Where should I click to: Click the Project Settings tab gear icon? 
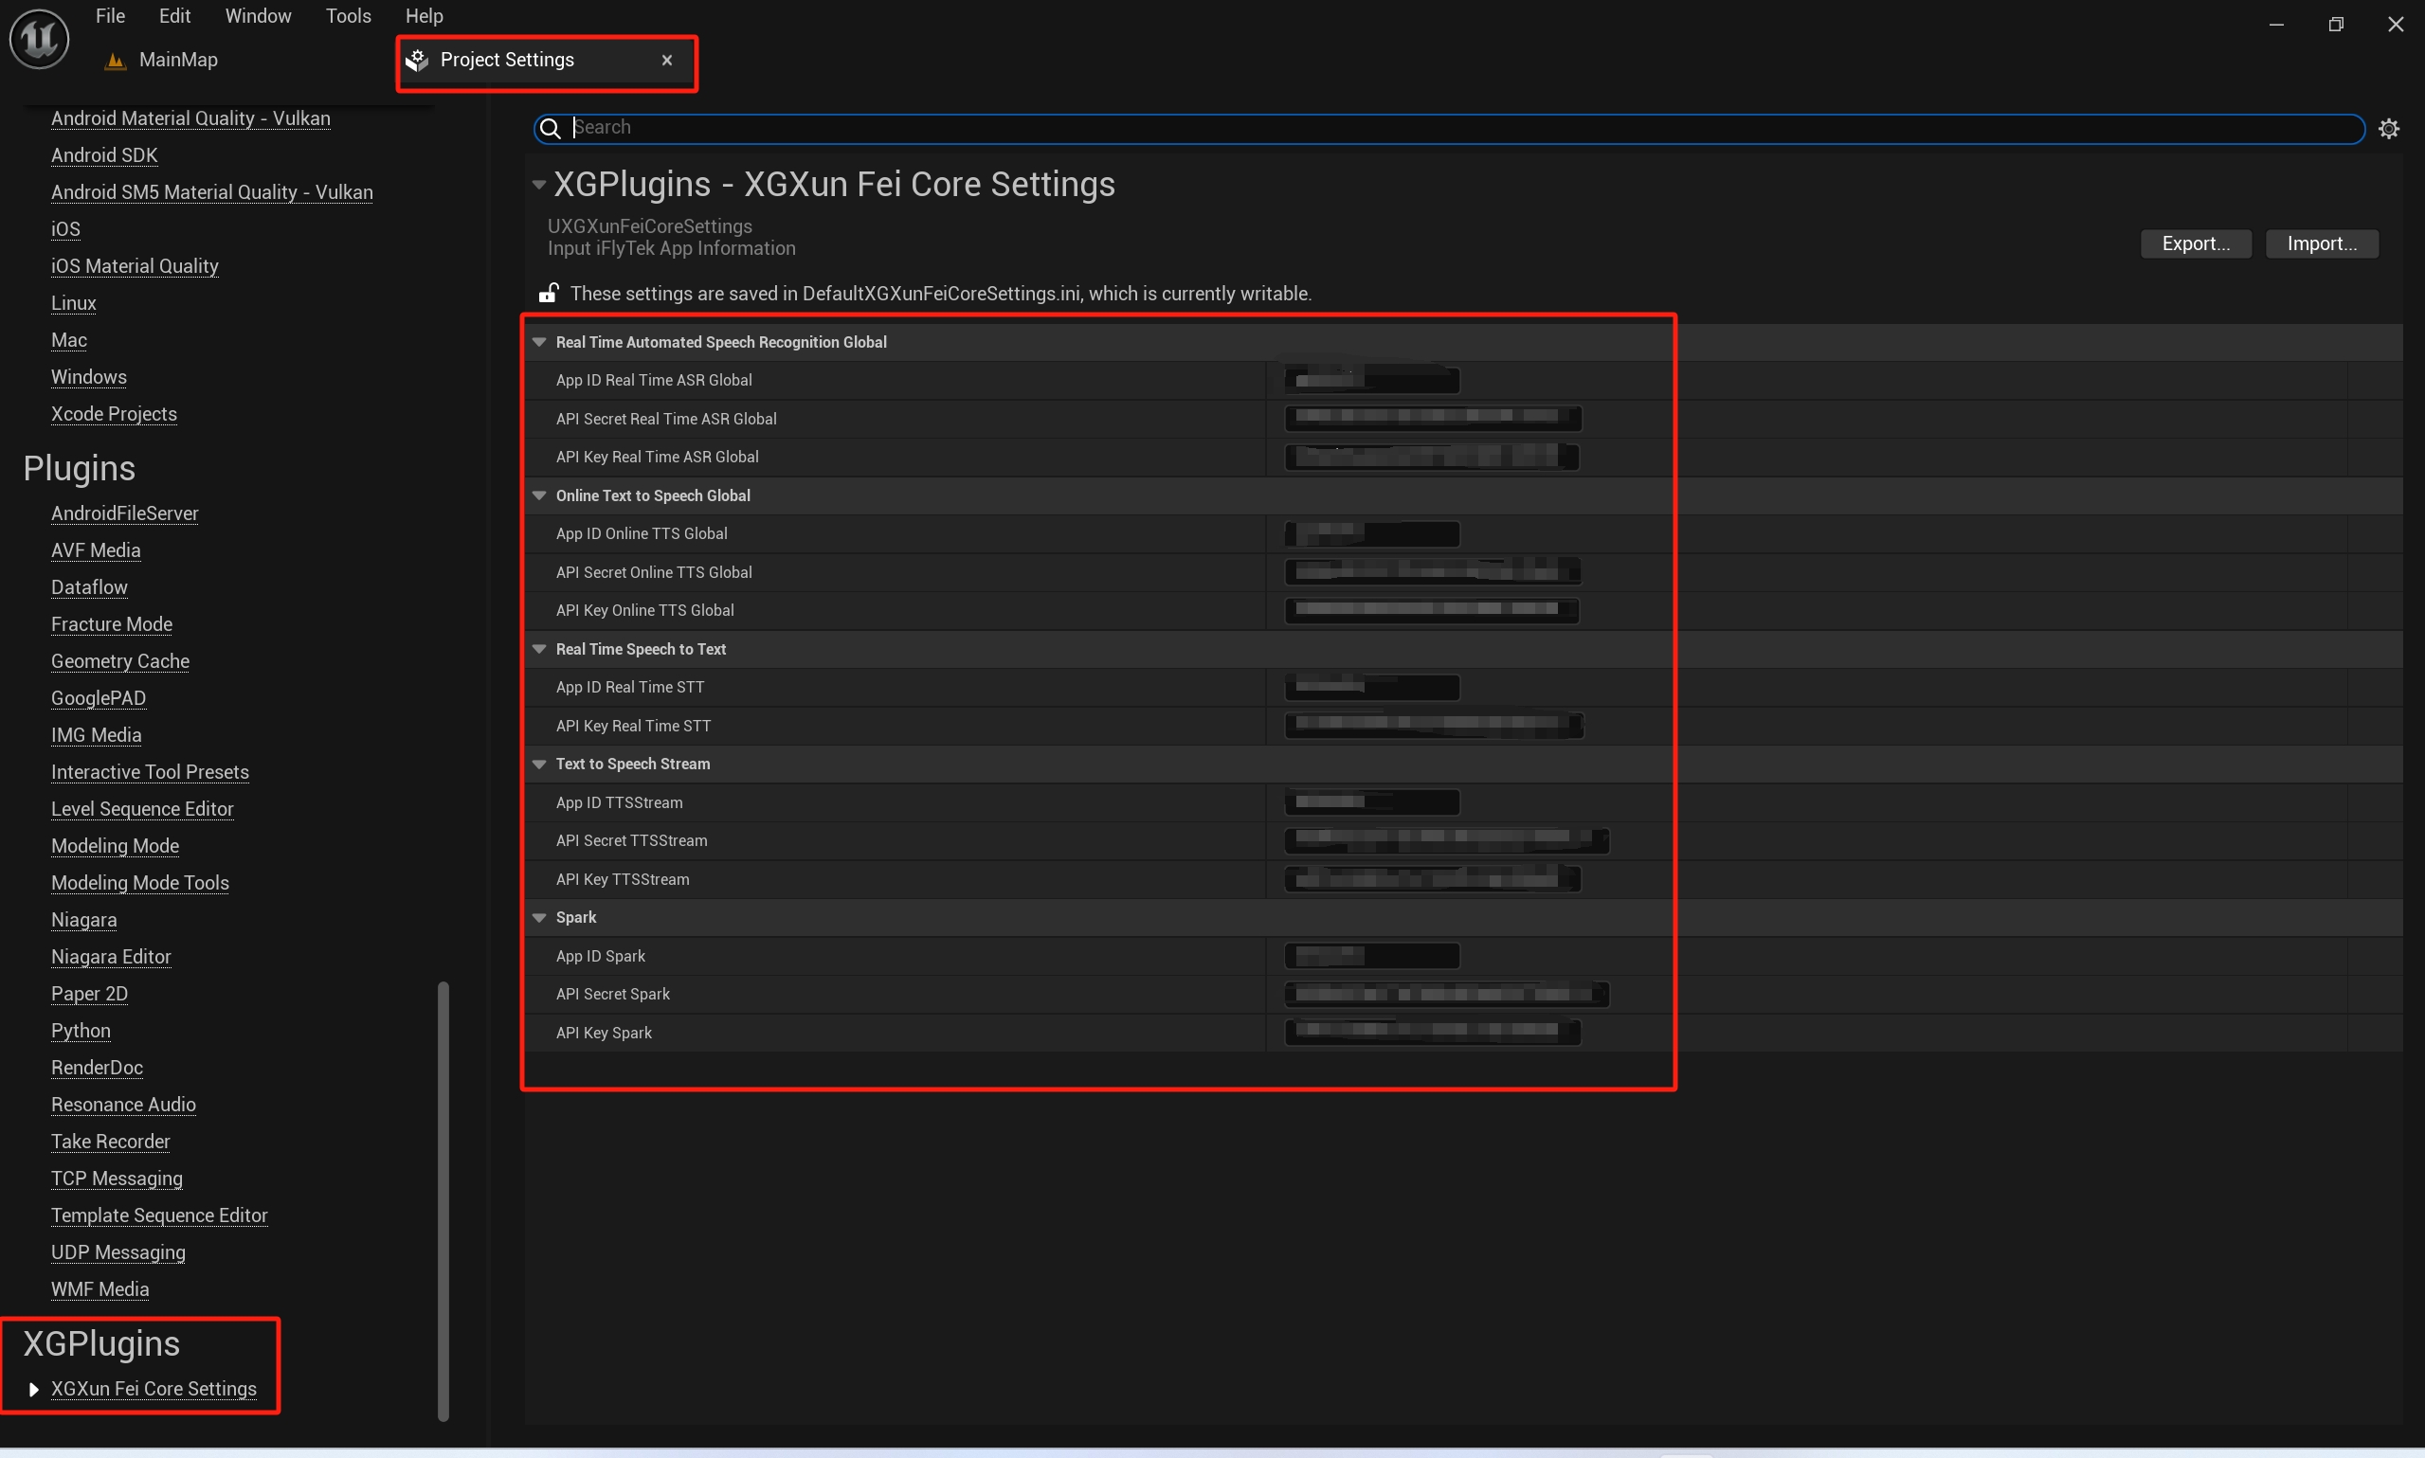tap(418, 61)
